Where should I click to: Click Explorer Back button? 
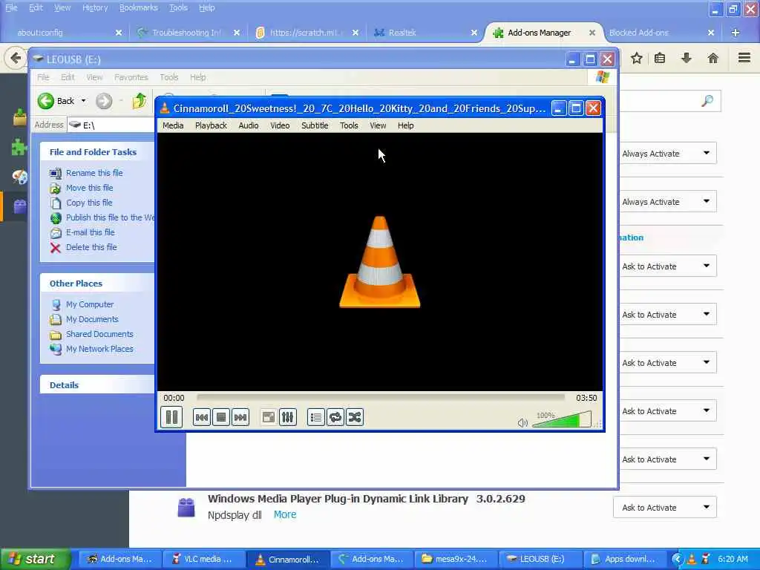[x=56, y=101]
